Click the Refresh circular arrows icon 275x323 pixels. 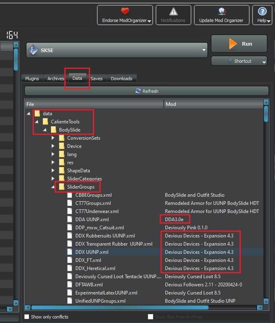tap(138, 91)
